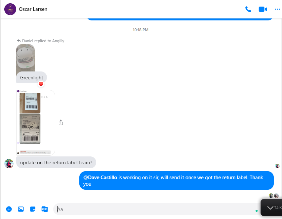Select the Greenlight message bubble
This screenshot has height=219, width=282.
pos(31,78)
